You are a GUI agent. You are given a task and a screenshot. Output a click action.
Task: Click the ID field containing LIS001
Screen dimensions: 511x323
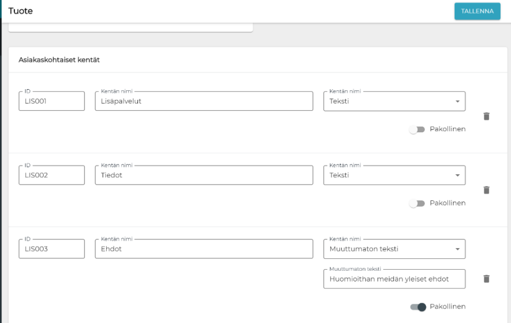point(51,102)
